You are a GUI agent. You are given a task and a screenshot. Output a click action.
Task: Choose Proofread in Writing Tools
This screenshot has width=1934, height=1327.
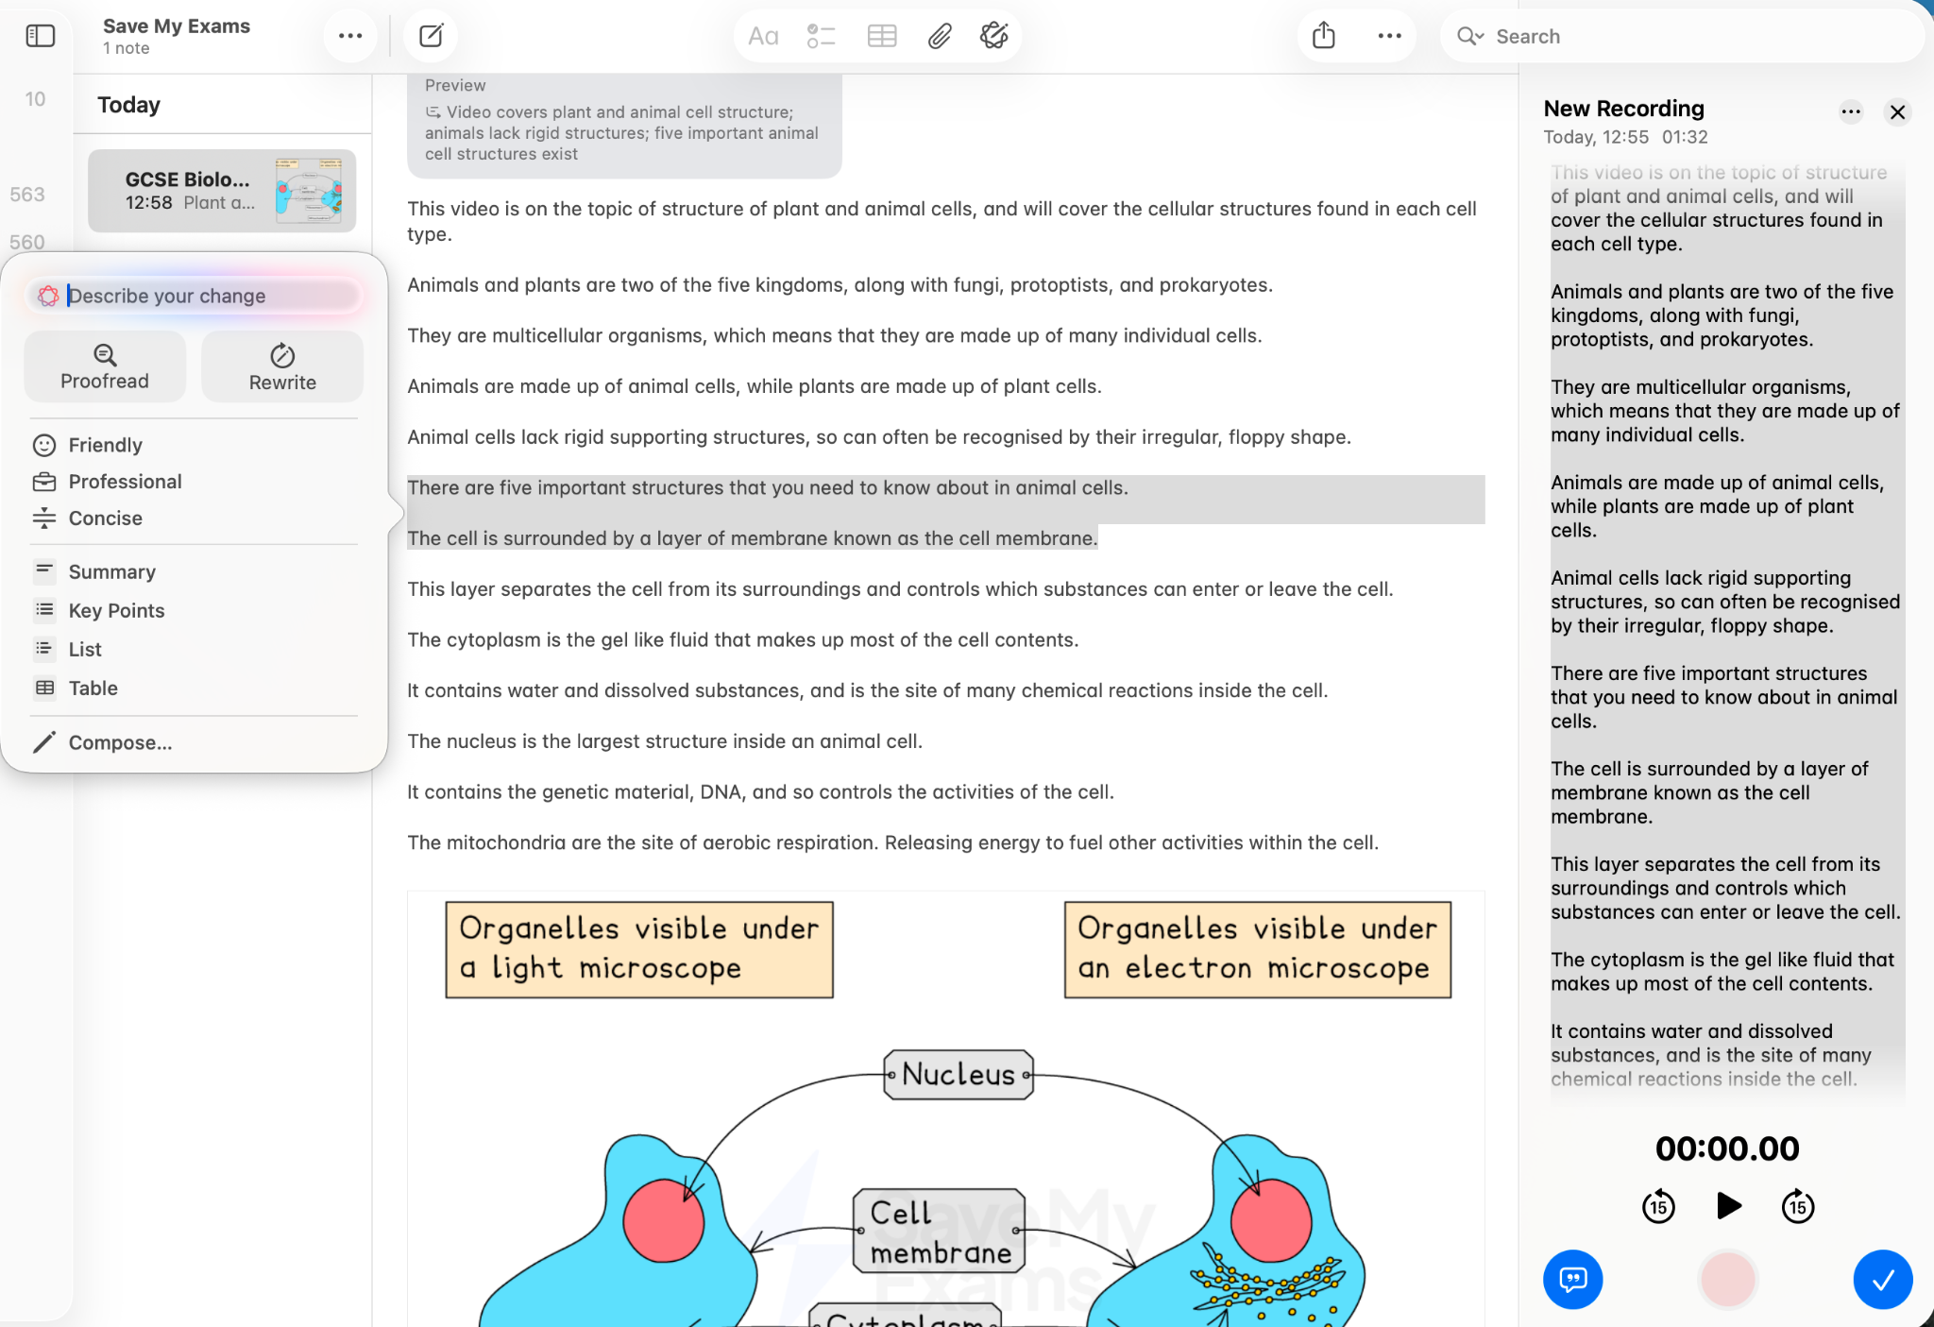(x=105, y=366)
